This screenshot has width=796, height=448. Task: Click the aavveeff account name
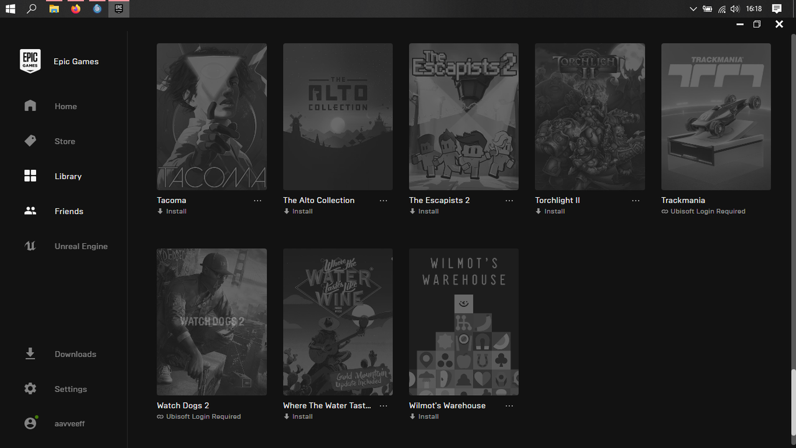[70, 424]
